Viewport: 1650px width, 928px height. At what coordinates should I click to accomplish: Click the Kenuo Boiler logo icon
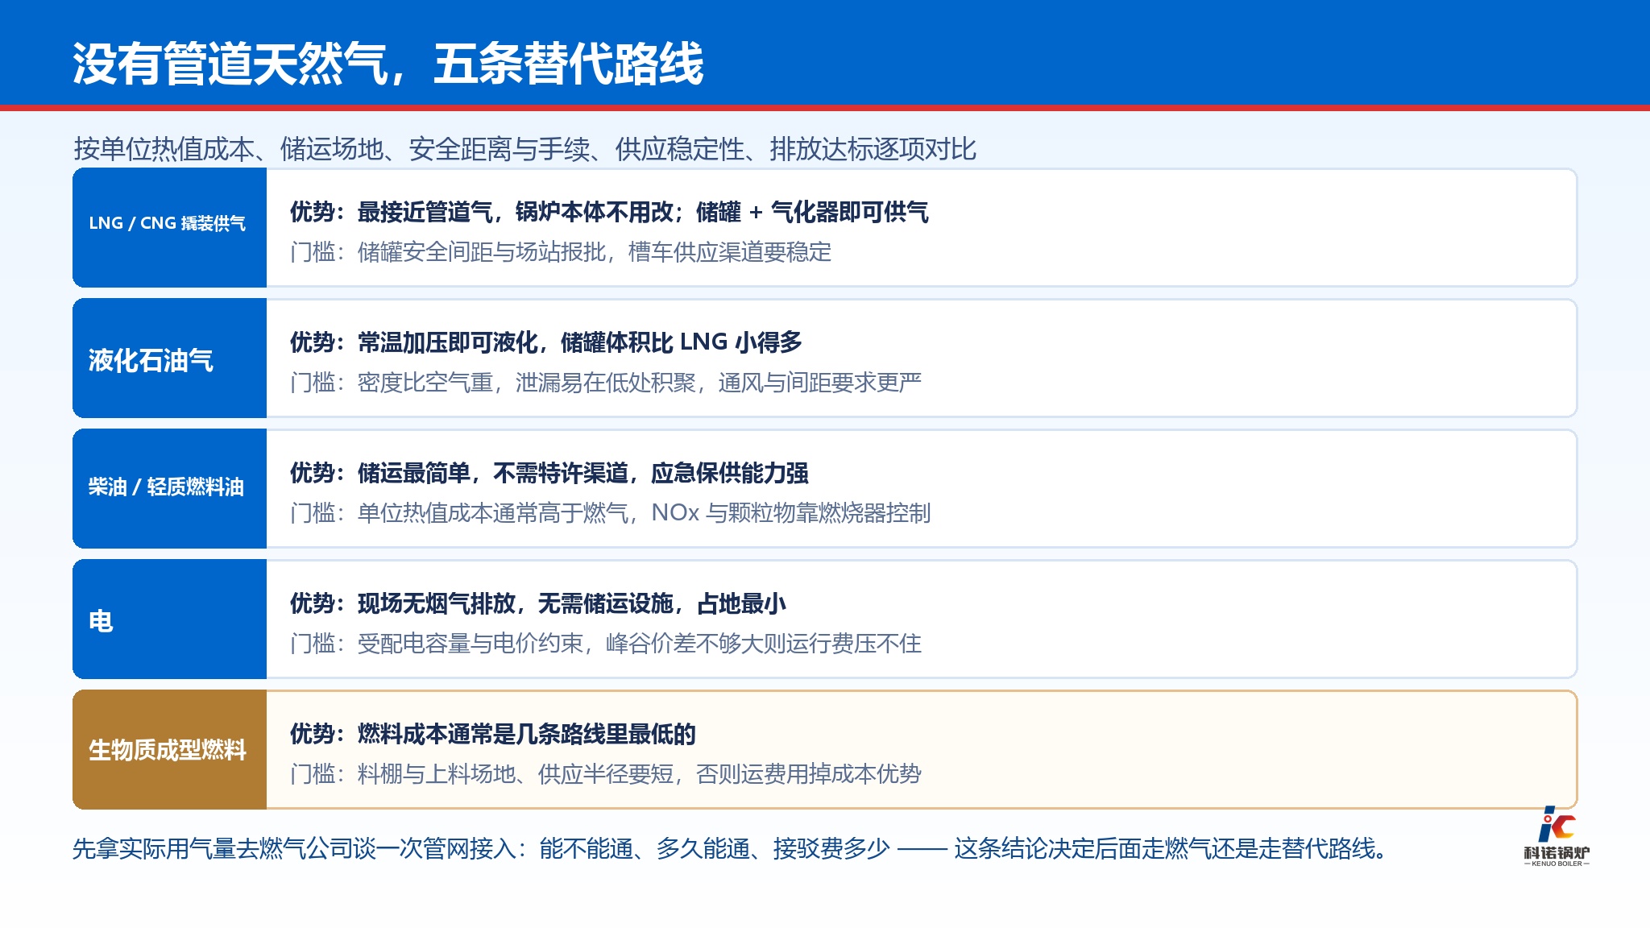coord(1556,825)
